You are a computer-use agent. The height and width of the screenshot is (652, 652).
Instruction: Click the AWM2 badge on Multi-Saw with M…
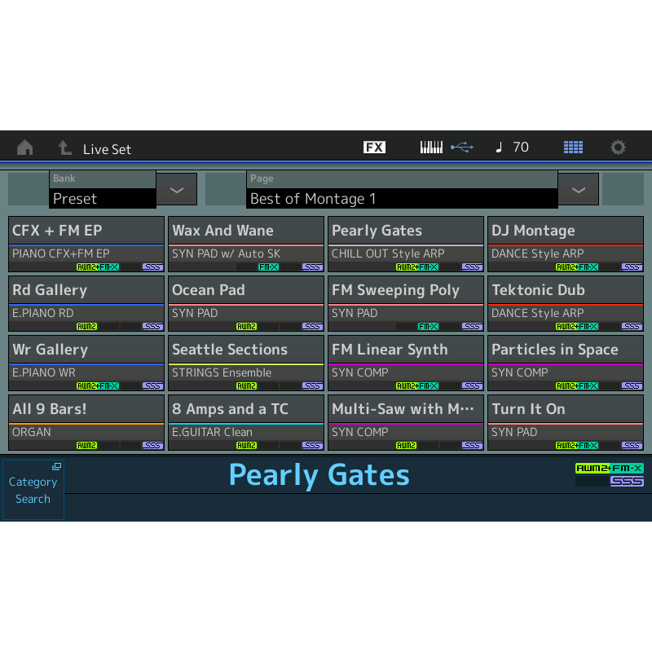[406, 445]
